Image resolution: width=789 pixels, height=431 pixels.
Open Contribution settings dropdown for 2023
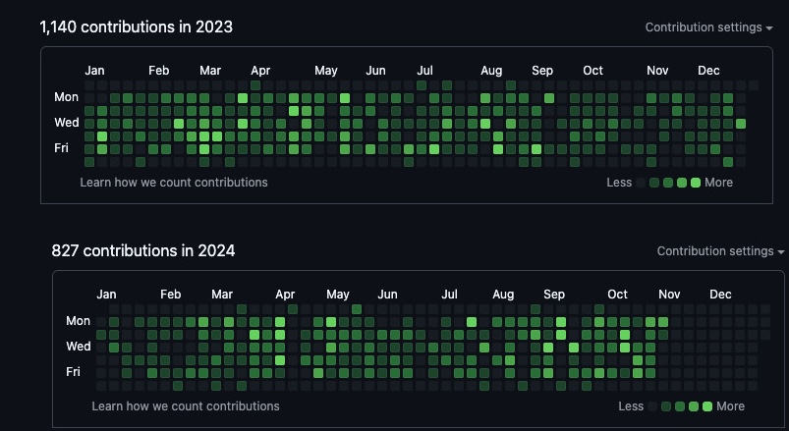pos(707,27)
